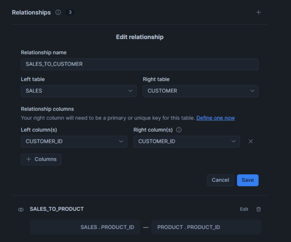Click the Edit relationship heading
This screenshot has width=291, height=242.
tap(140, 37)
